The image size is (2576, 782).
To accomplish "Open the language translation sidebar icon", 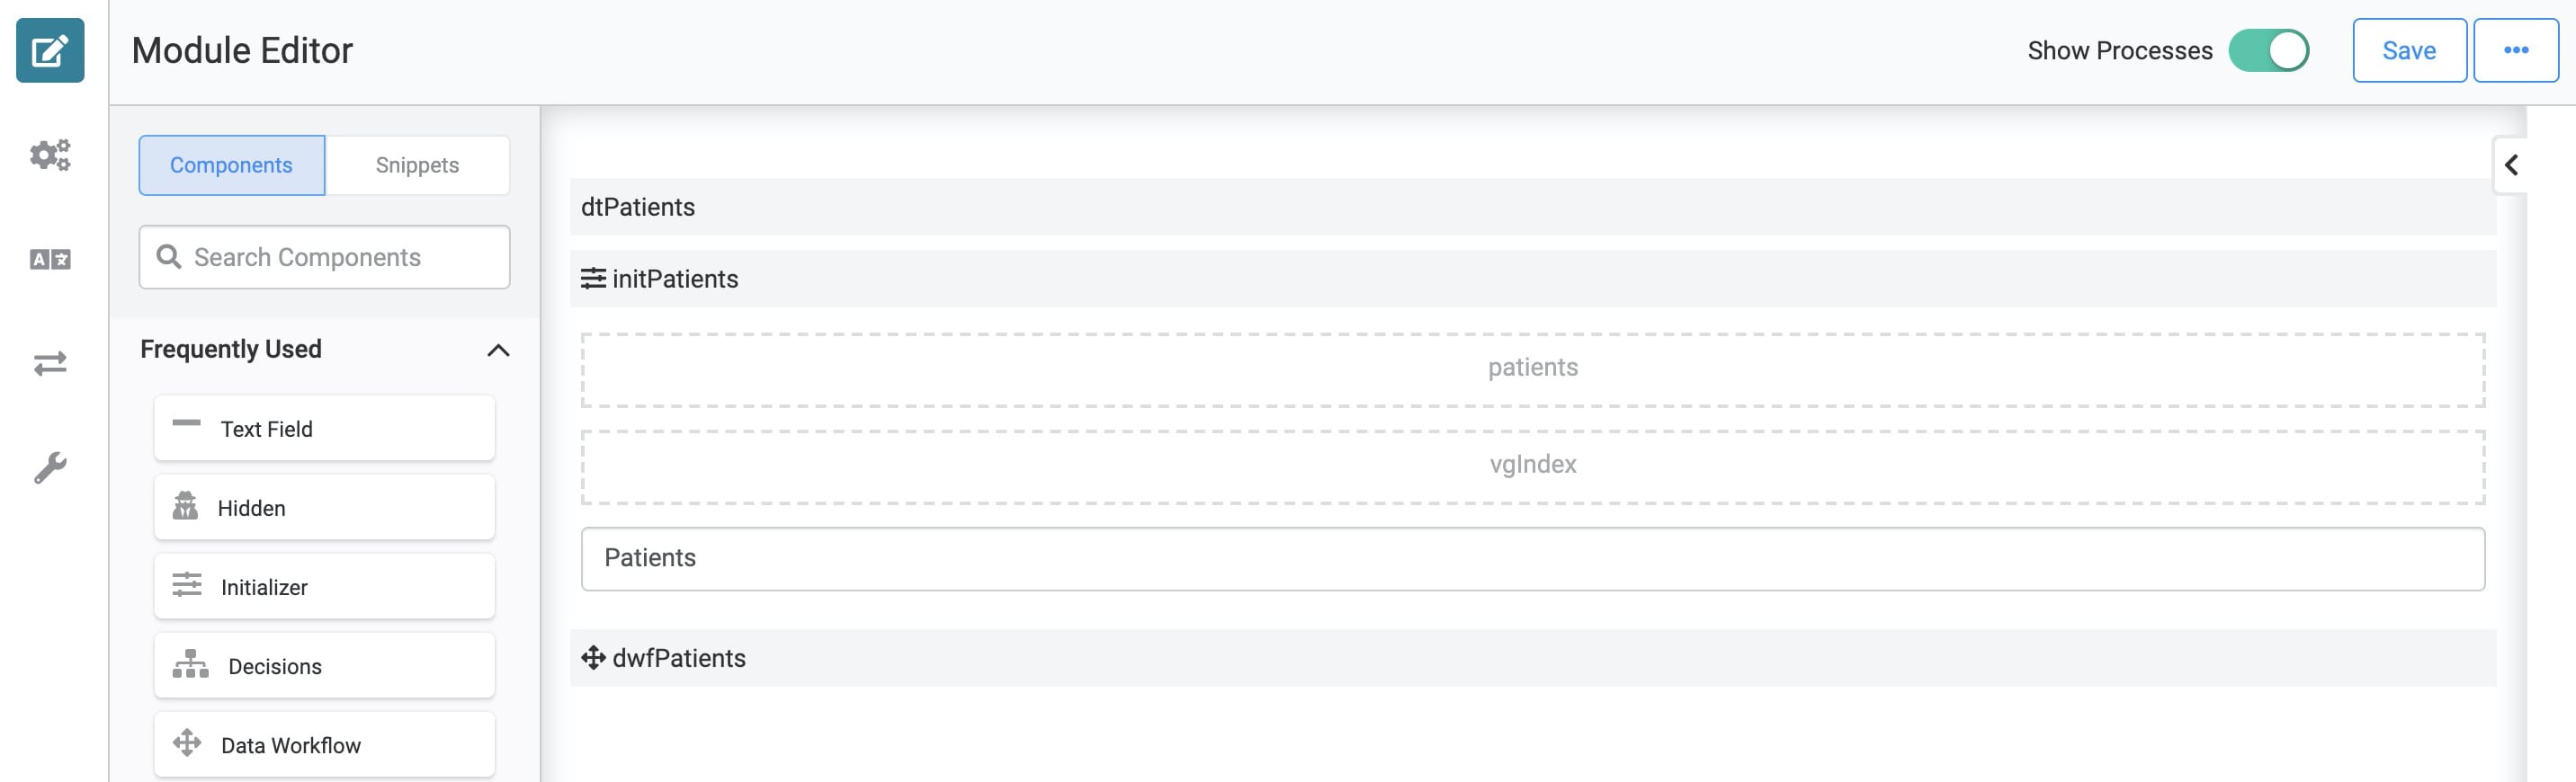I will click(x=50, y=260).
